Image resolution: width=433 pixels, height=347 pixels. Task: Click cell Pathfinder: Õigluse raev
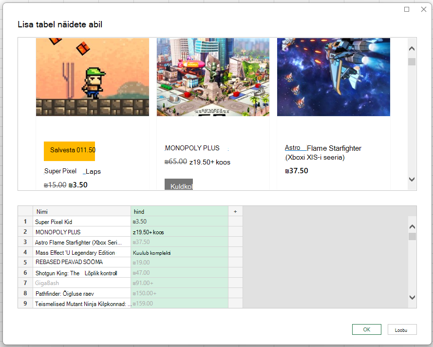click(x=82, y=293)
